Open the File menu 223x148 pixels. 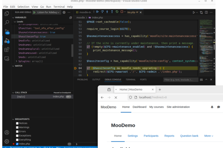(x=6, y=7)
